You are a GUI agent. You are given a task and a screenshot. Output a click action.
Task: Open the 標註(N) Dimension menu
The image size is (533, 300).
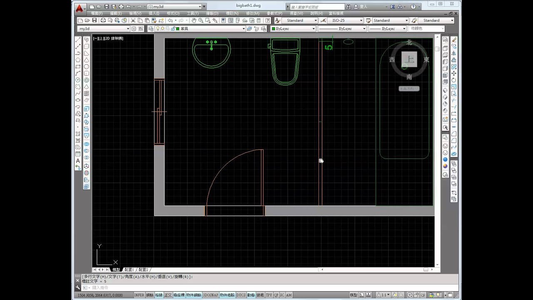point(232,13)
